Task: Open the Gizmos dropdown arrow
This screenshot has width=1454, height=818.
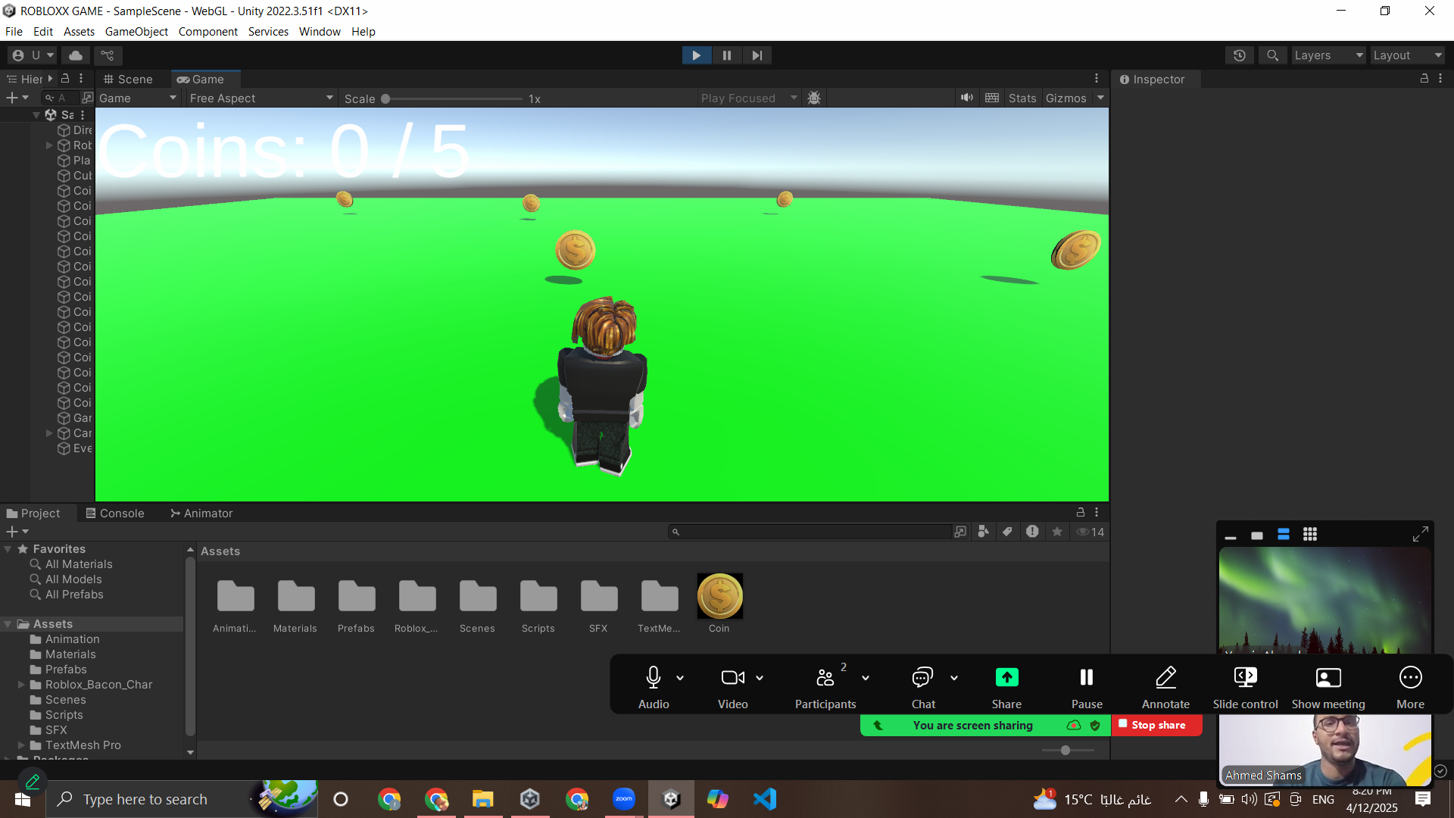Action: (1100, 98)
